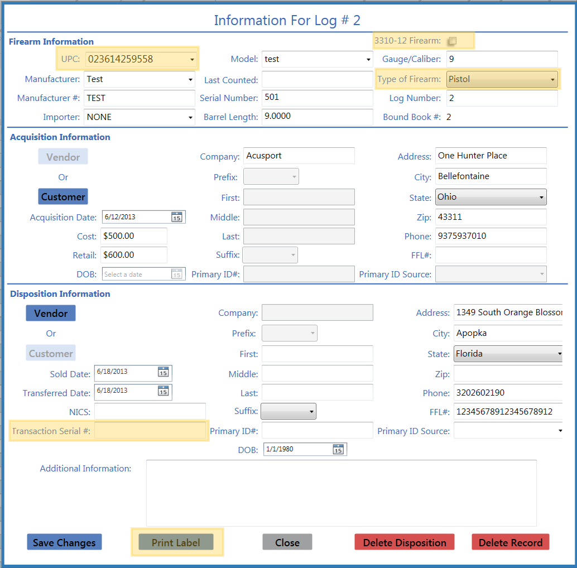The width and height of the screenshot is (577, 568).
Task: Click the disposition Middle name field
Action: point(317,373)
